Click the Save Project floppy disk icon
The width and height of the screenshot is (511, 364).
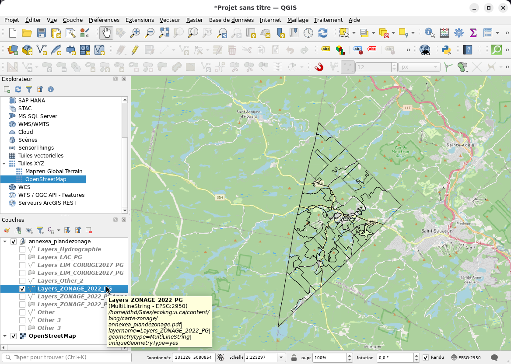[x=41, y=33]
